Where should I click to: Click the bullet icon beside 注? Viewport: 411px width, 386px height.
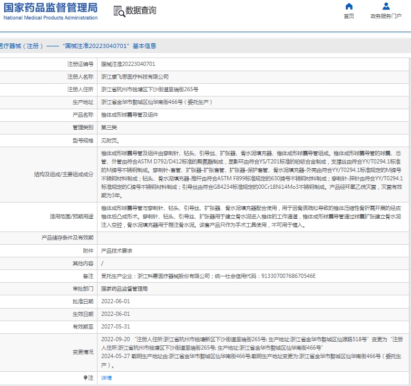point(85,378)
